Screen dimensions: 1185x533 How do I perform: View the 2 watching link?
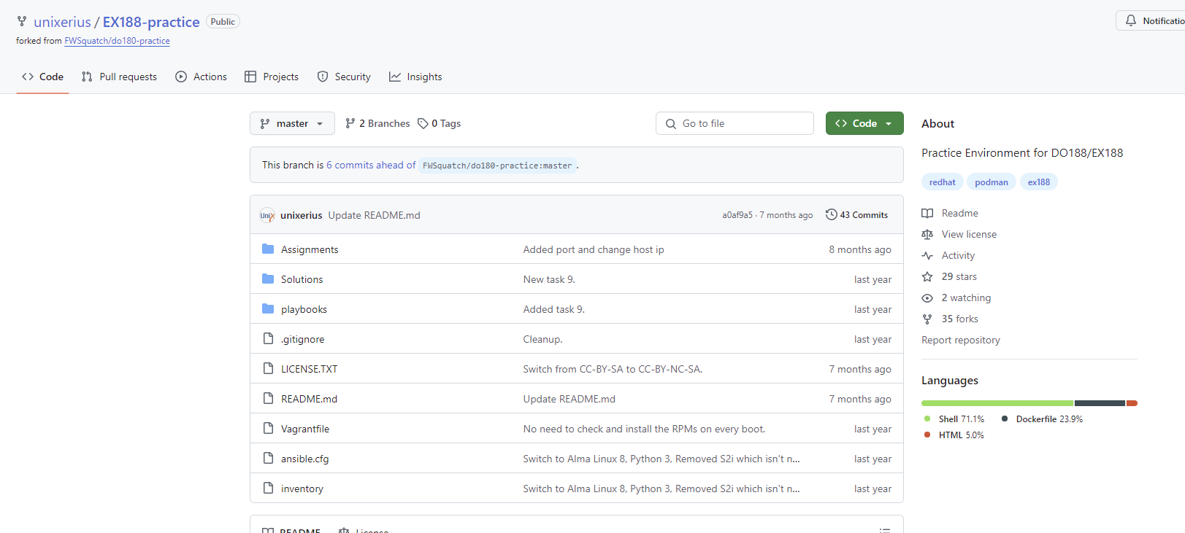coord(956,297)
